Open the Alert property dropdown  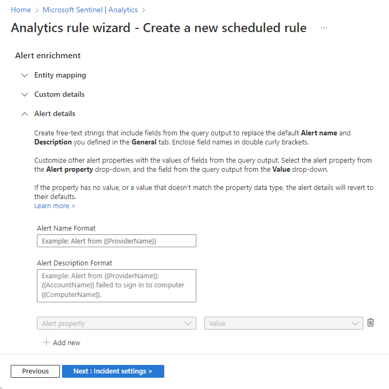[116, 323]
